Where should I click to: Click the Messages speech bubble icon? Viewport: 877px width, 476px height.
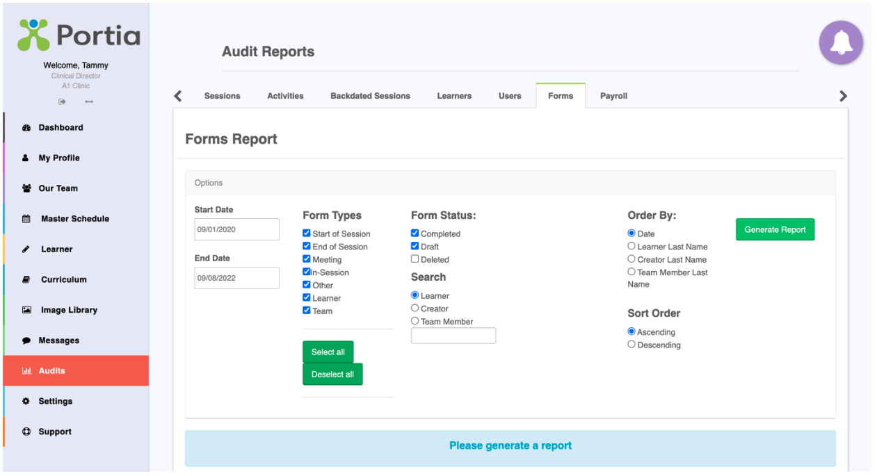click(x=26, y=340)
